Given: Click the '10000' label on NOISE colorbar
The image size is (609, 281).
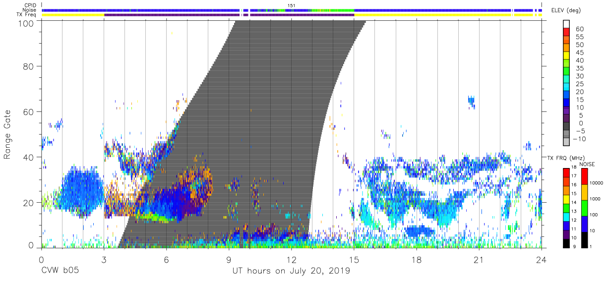Looking at the screenshot, I should coord(597,183).
